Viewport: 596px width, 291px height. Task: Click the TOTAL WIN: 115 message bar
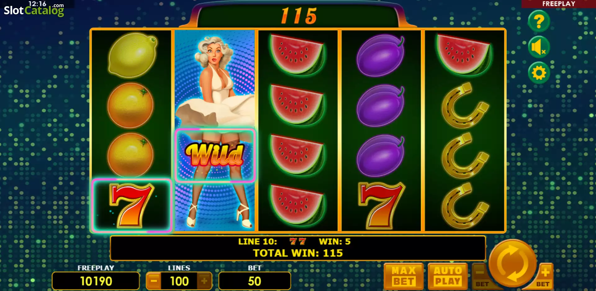coord(298,248)
